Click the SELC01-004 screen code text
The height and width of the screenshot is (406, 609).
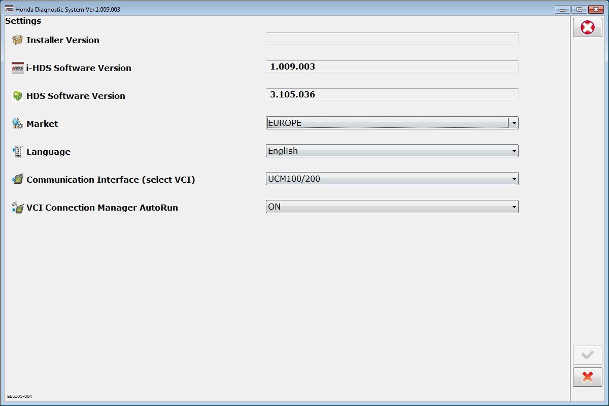pos(19,396)
